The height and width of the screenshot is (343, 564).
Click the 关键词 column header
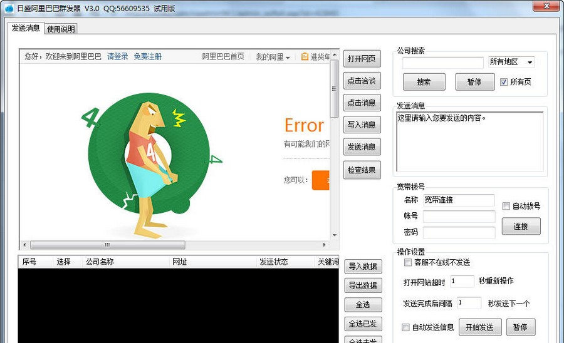pyautogui.click(x=327, y=262)
